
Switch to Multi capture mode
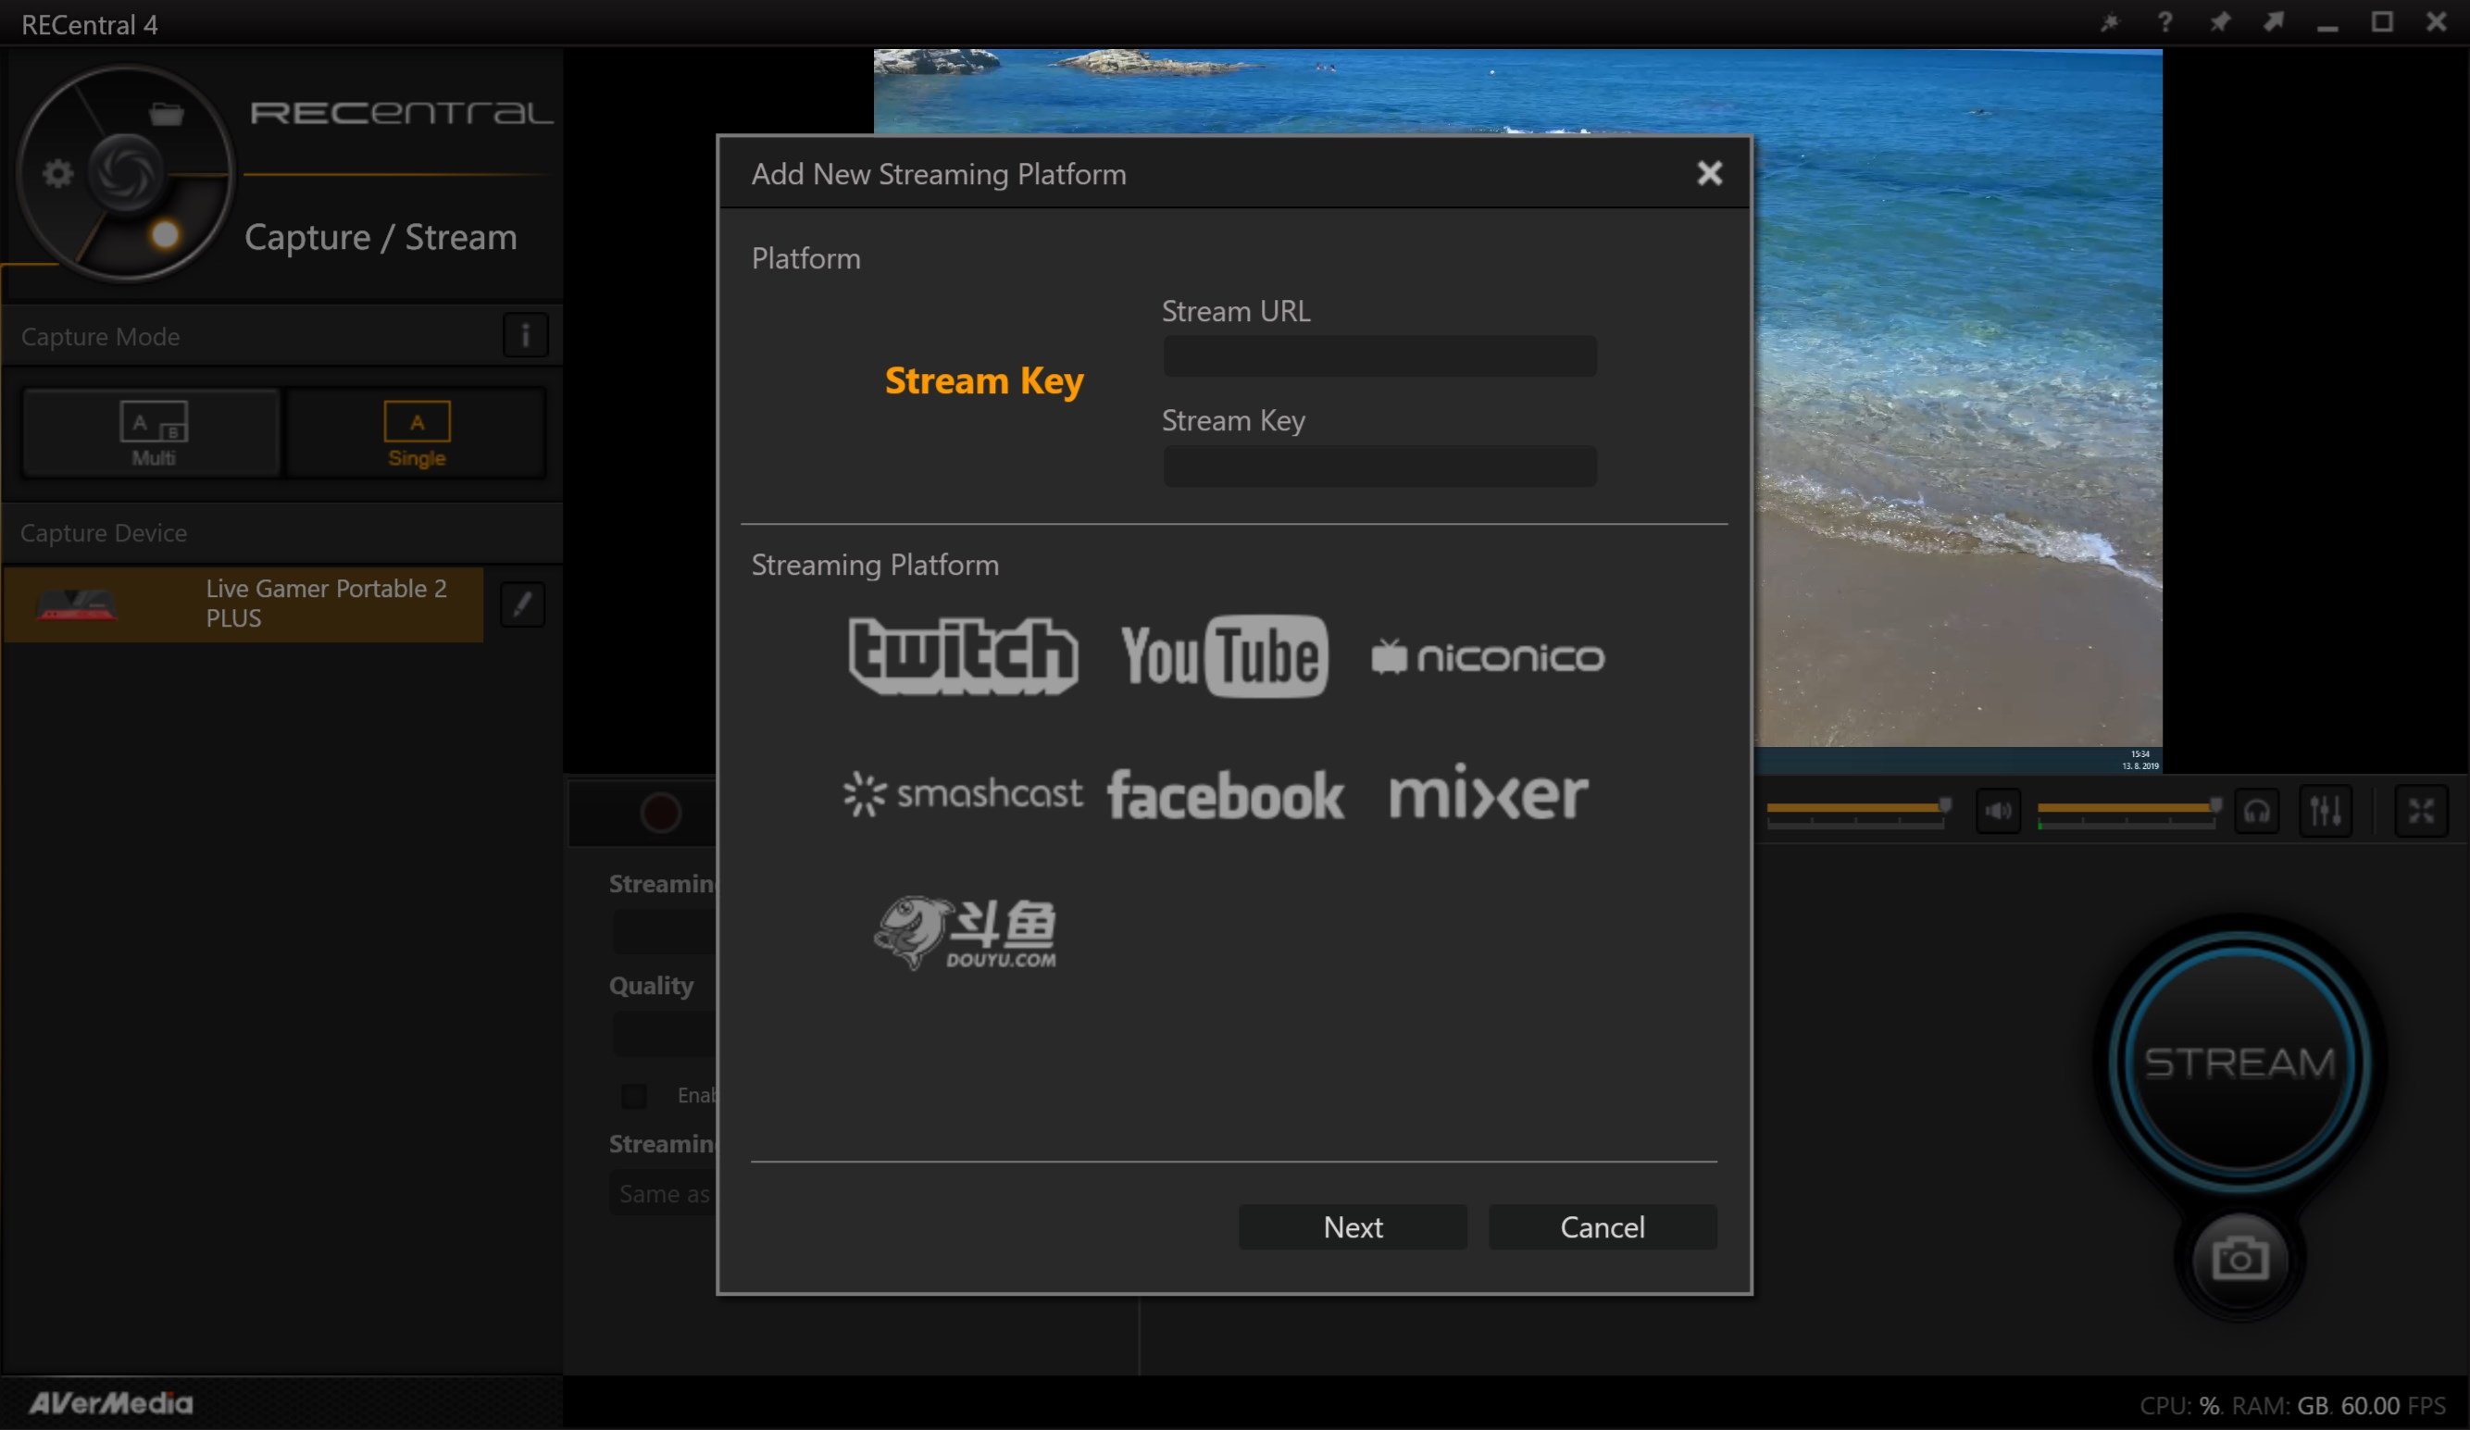(x=152, y=432)
